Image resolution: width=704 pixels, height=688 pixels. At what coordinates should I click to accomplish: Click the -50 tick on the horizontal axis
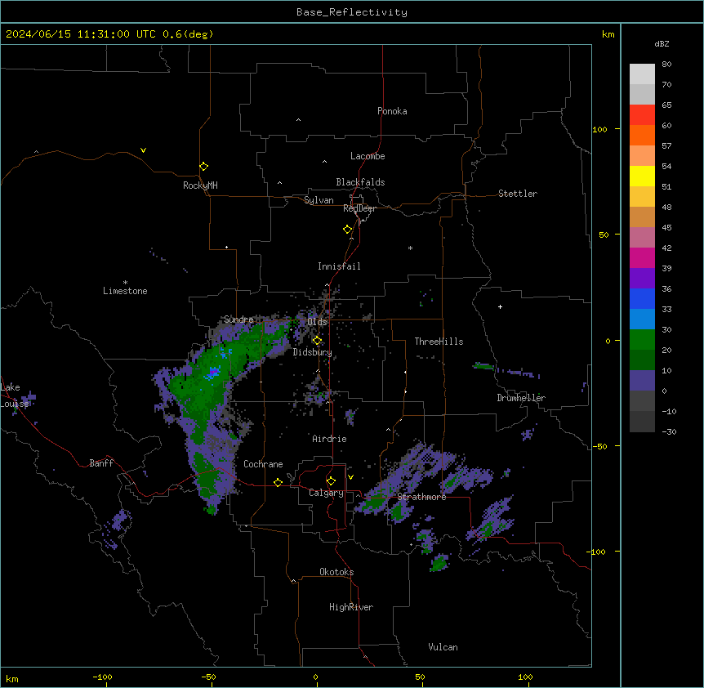(208, 677)
